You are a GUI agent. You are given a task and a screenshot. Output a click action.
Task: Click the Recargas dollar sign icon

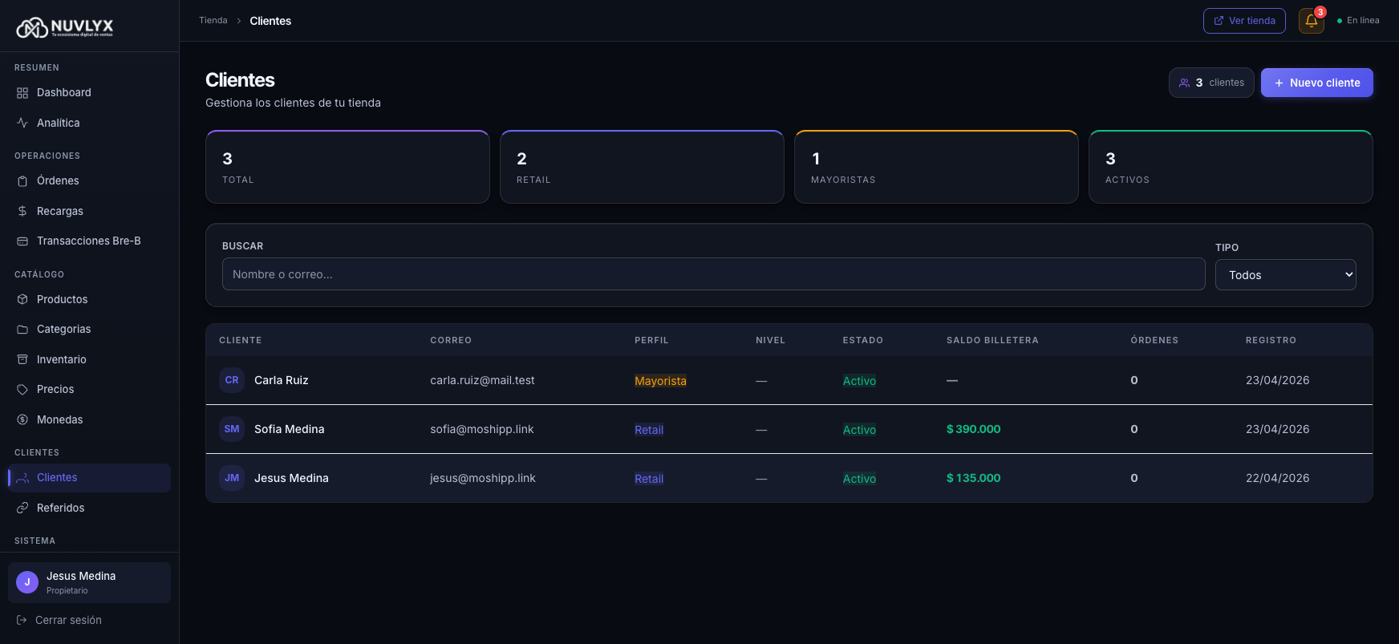22,211
